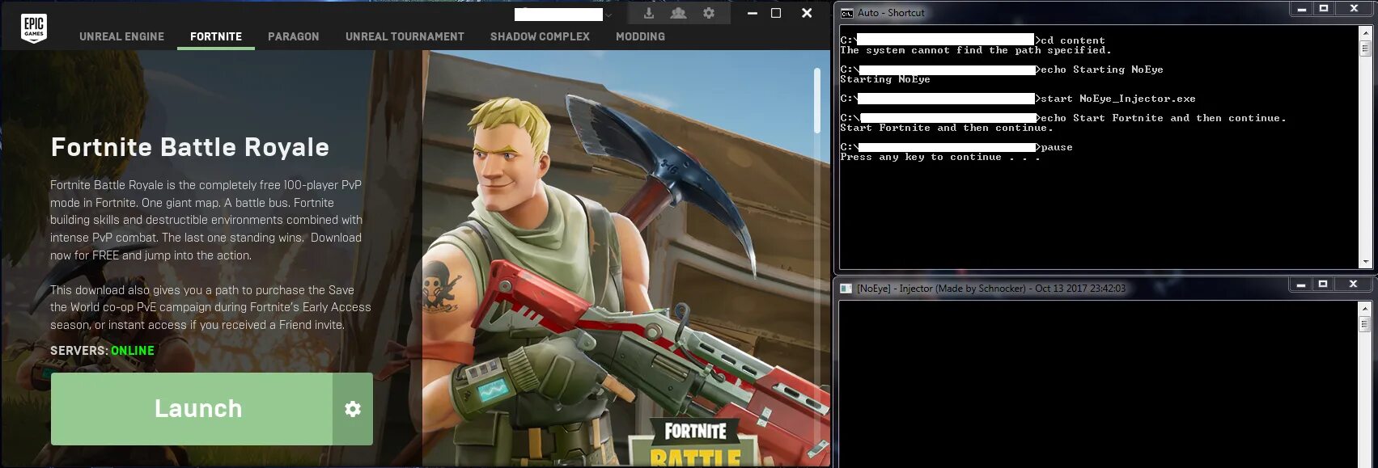The height and width of the screenshot is (468, 1378).
Task: Click 'Start Fortnite and then continue.' output line
Action: point(947,128)
